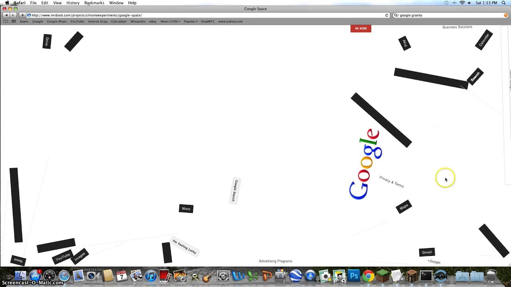Screen dimensions: 511x287
Task: Open the SnipMP3 bookmark
Action: tap(208, 22)
